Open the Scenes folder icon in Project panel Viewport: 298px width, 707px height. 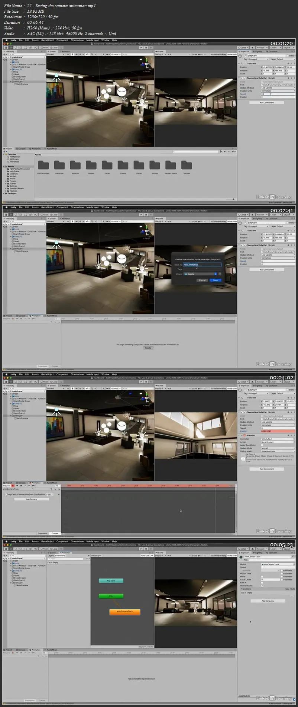pos(139,165)
